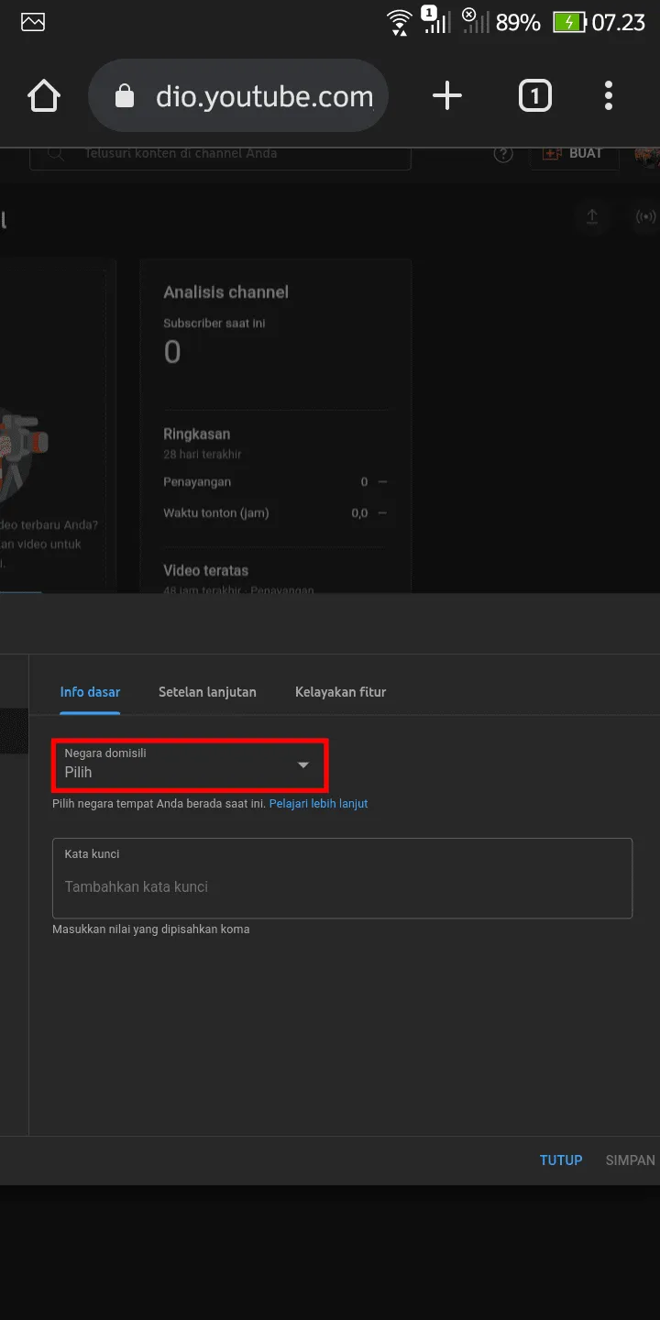This screenshot has height=1320, width=660.
Task: Tap the browser home icon
Action: point(44,96)
